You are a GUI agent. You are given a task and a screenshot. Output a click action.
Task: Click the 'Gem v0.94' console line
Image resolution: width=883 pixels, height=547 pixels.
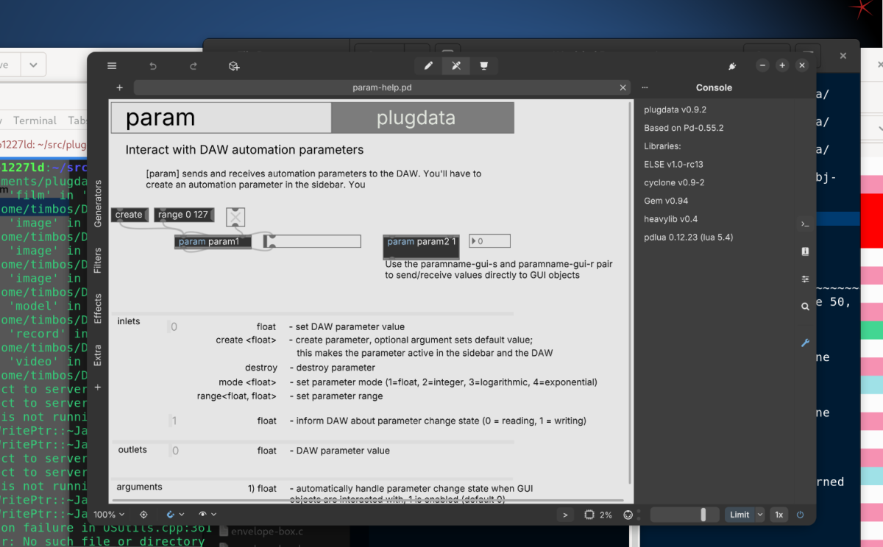666,201
